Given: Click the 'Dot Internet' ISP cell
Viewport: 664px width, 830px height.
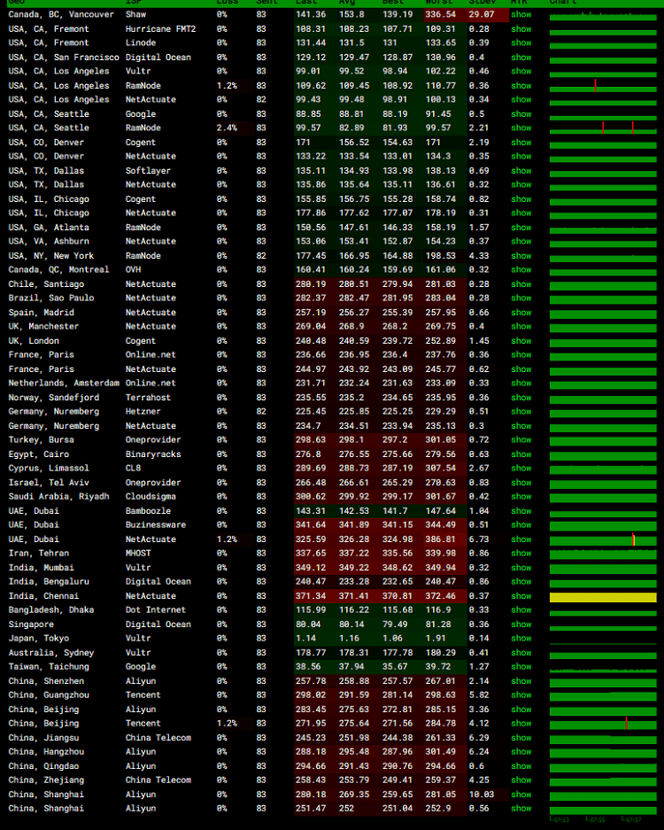Looking at the screenshot, I should [155, 609].
